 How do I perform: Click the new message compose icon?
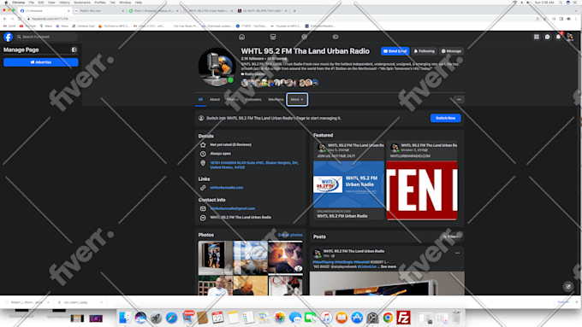click(x=568, y=286)
